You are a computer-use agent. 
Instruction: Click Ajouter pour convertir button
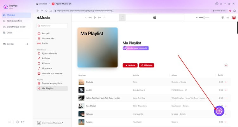click(136, 48)
